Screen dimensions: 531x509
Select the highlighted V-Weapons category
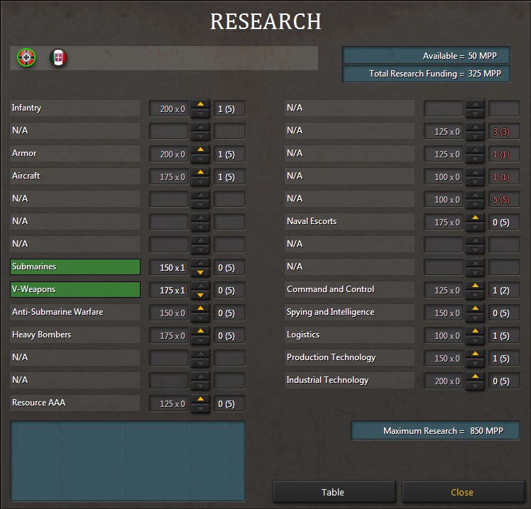point(75,289)
